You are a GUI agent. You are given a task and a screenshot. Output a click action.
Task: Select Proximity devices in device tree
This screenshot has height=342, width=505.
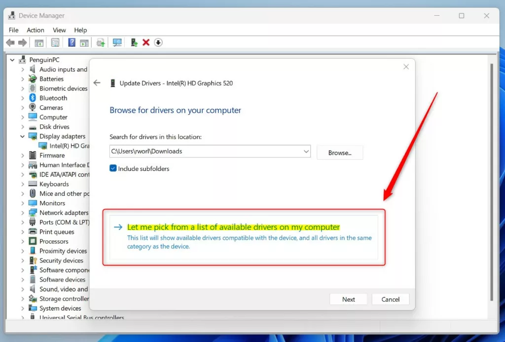pyautogui.click(x=58, y=250)
